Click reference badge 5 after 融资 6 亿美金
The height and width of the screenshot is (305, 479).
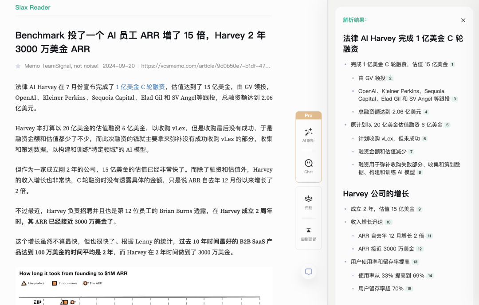447,125
